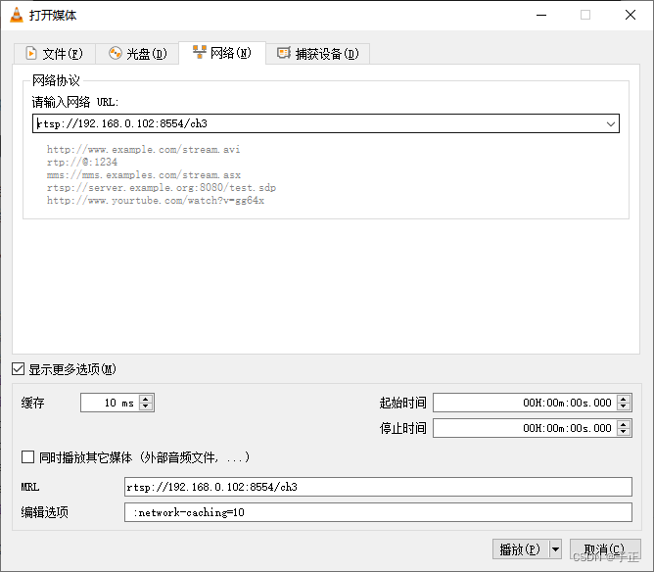
Task: Increase 停止时间 with the up arrow
Action: click(x=624, y=424)
